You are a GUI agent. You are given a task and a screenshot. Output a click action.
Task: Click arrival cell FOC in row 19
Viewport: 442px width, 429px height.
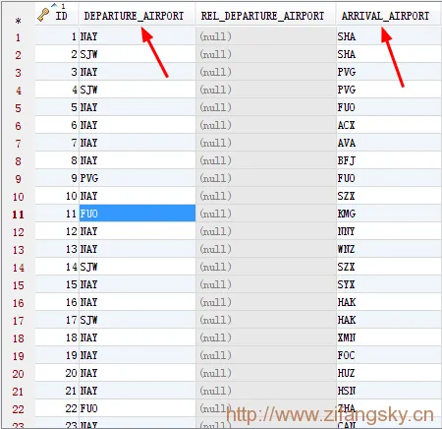[389, 355]
